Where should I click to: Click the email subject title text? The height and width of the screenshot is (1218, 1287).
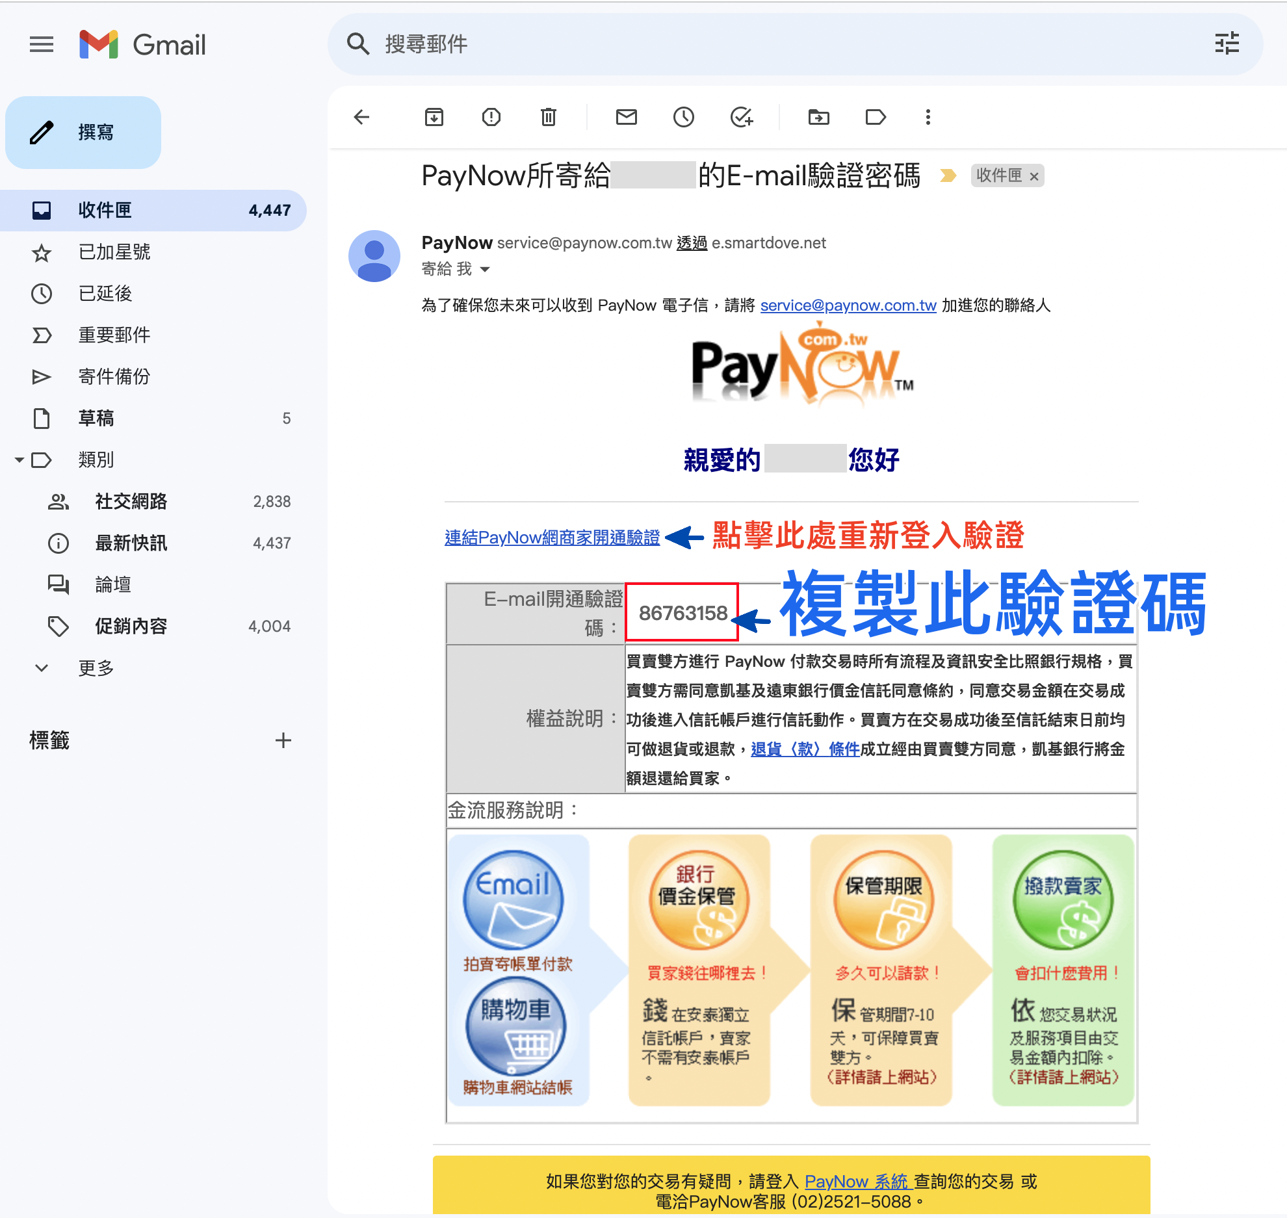coord(671,175)
